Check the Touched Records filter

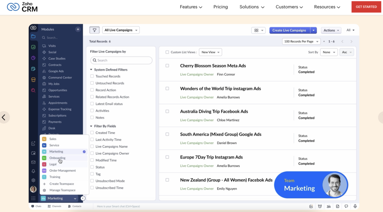pyautogui.click(x=92, y=76)
